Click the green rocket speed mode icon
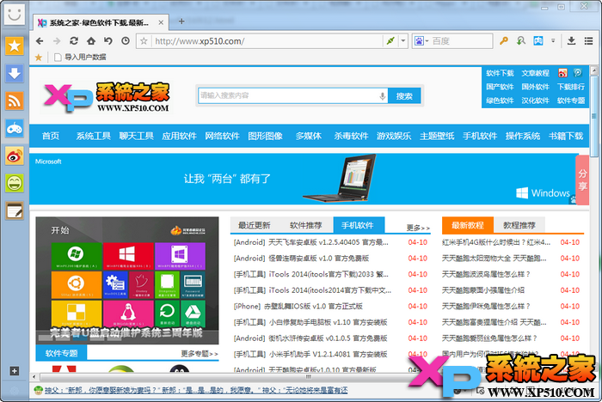The image size is (602, 402). [x=390, y=41]
